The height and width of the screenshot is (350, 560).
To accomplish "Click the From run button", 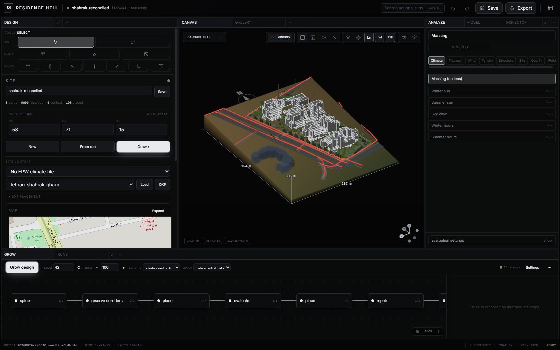I will pyautogui.click(x=88, y=147).
